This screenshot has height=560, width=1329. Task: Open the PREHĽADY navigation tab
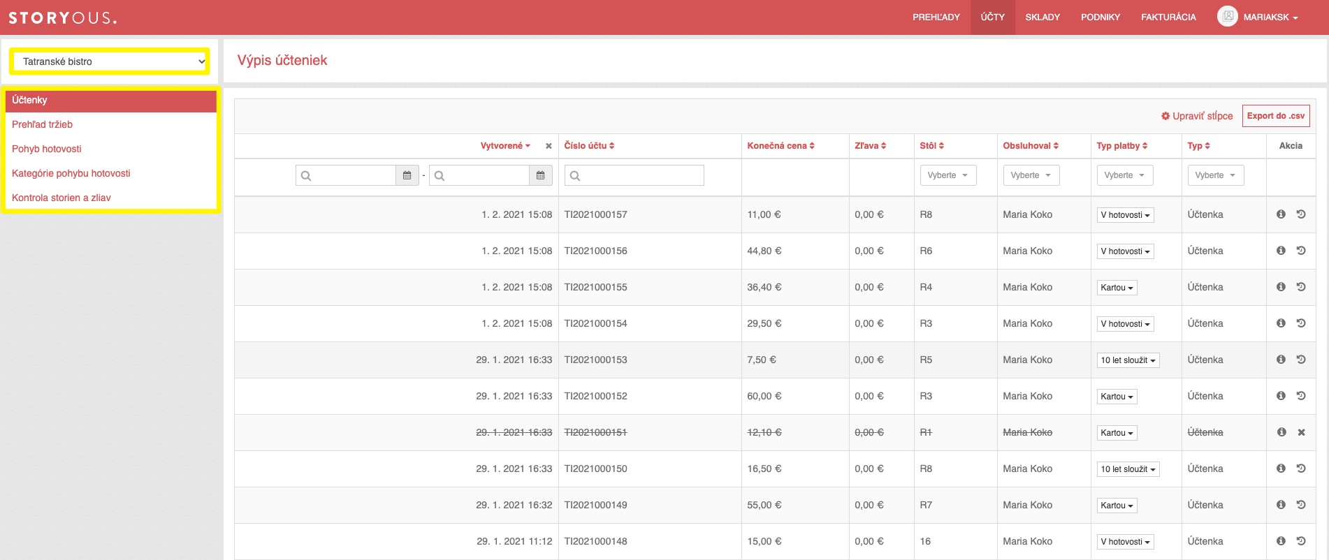(x=936, y=17)
